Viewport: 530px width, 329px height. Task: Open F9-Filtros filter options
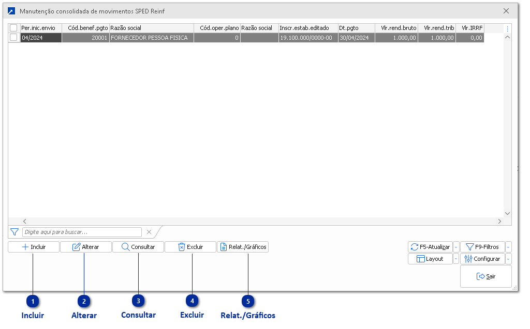click(x=482, y=247)
